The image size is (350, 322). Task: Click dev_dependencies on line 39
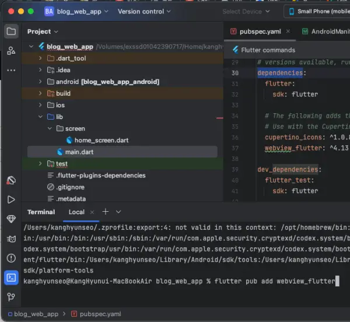tap(288, 169)
